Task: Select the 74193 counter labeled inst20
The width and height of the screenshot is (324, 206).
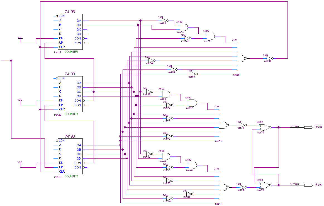Action: tap(70, 94)
